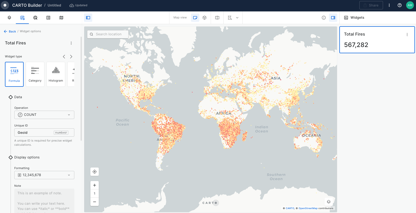Screen dimensions: 416x213
Task: Enable split dual map view
Action: (217, 18)
